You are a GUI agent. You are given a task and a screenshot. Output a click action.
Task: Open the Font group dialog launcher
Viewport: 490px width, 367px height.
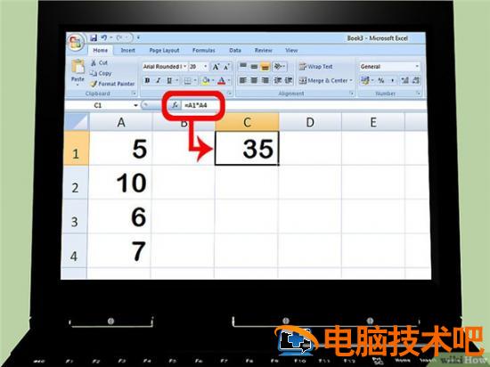pos(229,93)
